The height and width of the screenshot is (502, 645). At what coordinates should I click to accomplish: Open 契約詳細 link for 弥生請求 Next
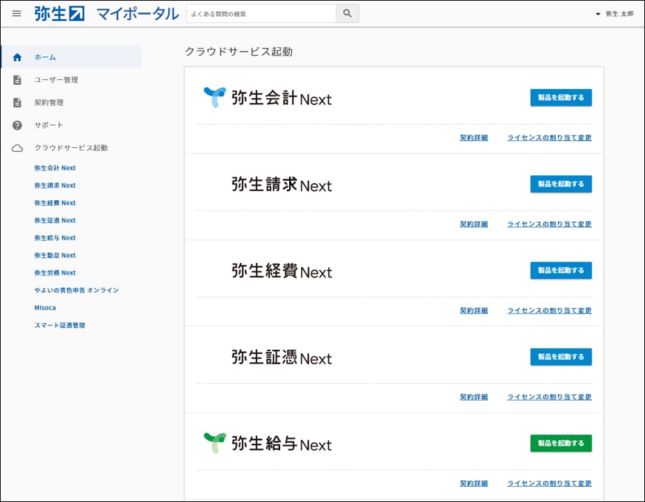pos(473,224)
